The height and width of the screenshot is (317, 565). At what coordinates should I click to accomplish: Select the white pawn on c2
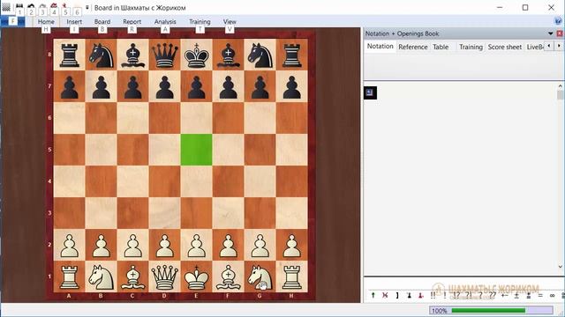[x=133, y=246]
